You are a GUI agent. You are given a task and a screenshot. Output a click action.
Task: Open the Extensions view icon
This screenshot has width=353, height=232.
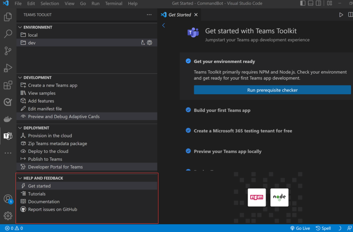click(8, 85)
